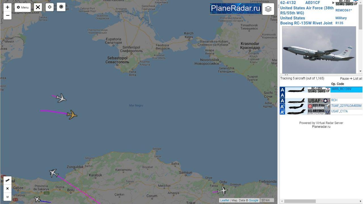Screen dimensions: 363x204
Task: Sort by Op. Code column header
Action: pos(337,84)
